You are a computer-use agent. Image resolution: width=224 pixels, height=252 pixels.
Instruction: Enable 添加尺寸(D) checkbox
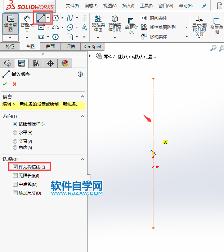coord(15,193)
